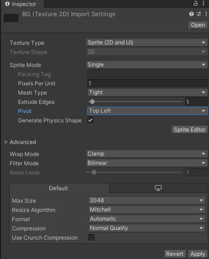Image resolution: width=209 pixels, height=259 pixels.
Task: Click the Apply button
Action: coord(197,254)
